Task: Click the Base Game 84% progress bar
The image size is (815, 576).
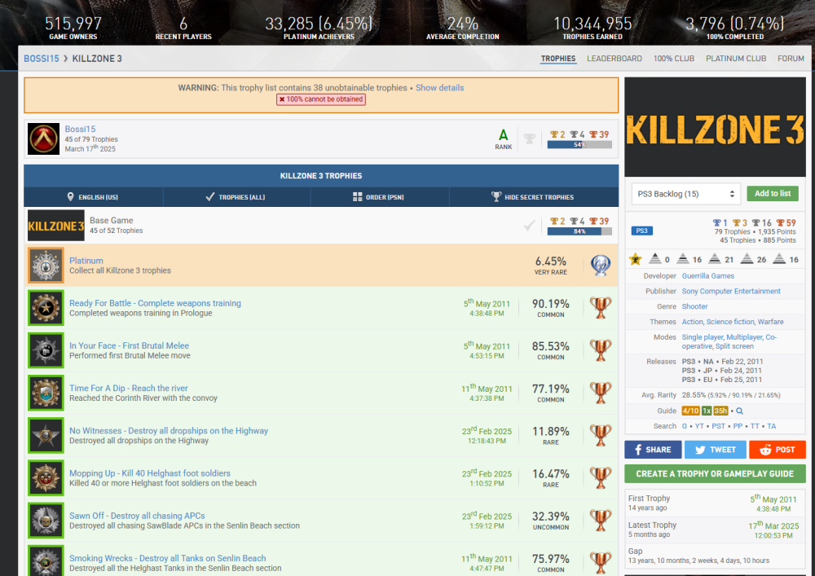Action: [x=579, y=231]
